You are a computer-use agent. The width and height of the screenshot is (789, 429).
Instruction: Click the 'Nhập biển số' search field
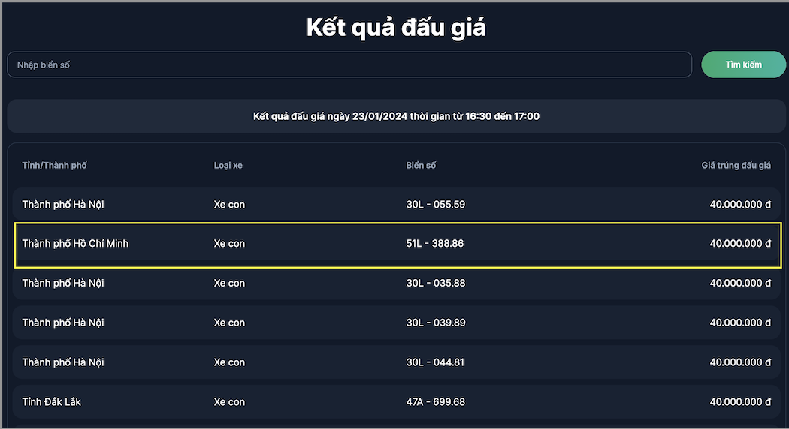coord(349,64)
